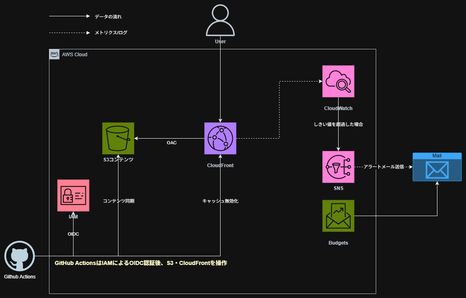Click the AWS logo on the cloud boundary
This screenshot has width=466, height=298.
54,54
